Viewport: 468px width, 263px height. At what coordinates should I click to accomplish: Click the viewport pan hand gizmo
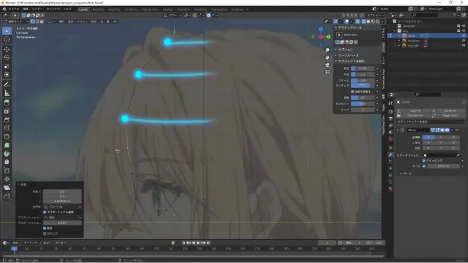point(328,57)
